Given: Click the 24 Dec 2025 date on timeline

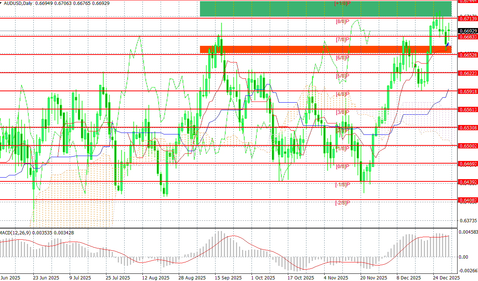Looking at the screenshot, I should click(447, 278).
